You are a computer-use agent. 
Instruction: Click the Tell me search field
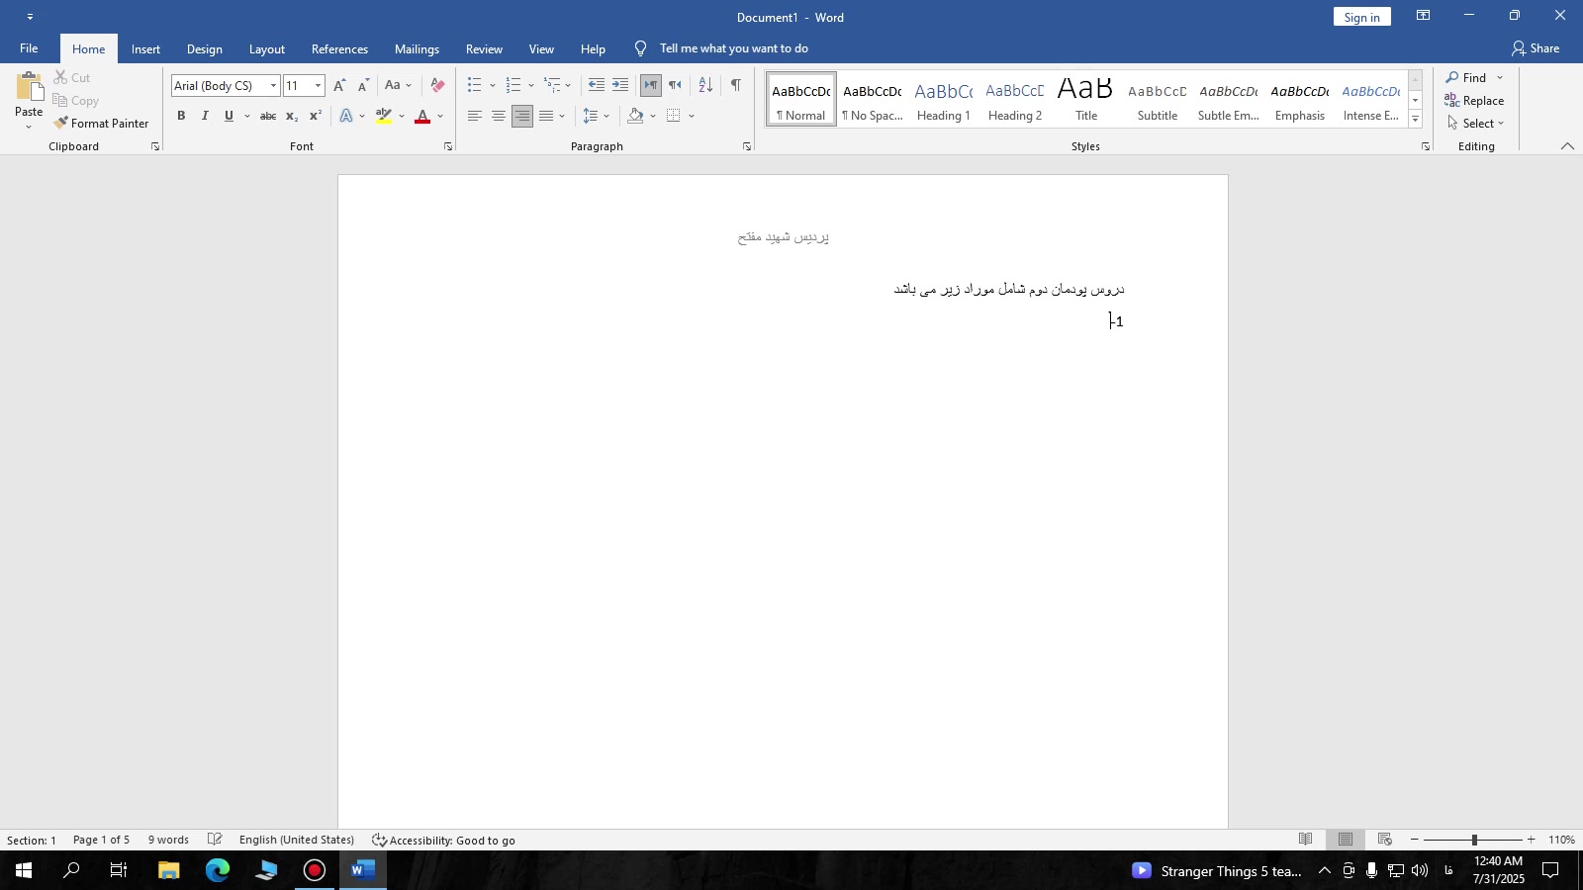733,48
